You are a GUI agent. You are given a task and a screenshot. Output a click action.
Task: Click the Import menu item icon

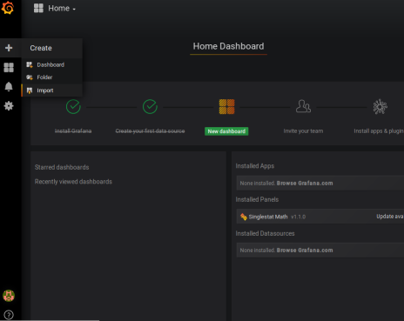[30, 90]
